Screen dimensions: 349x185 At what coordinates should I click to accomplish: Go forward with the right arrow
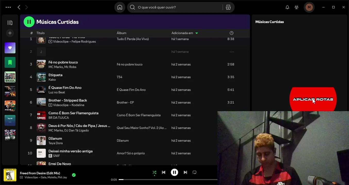click(x=26, y=7)
